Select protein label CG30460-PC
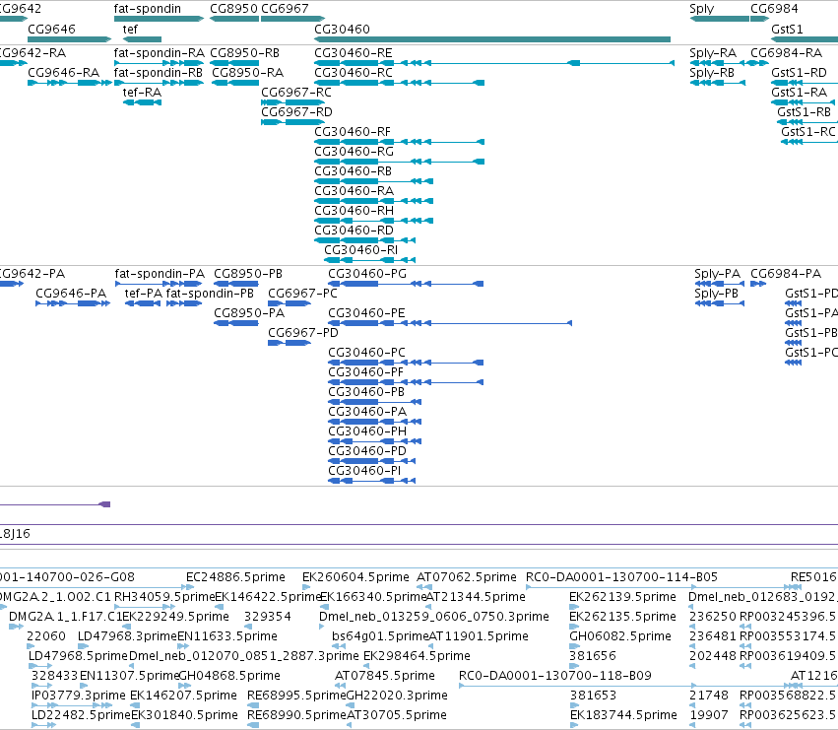Screen dimensions: 838x730 (x=366, y=353)
